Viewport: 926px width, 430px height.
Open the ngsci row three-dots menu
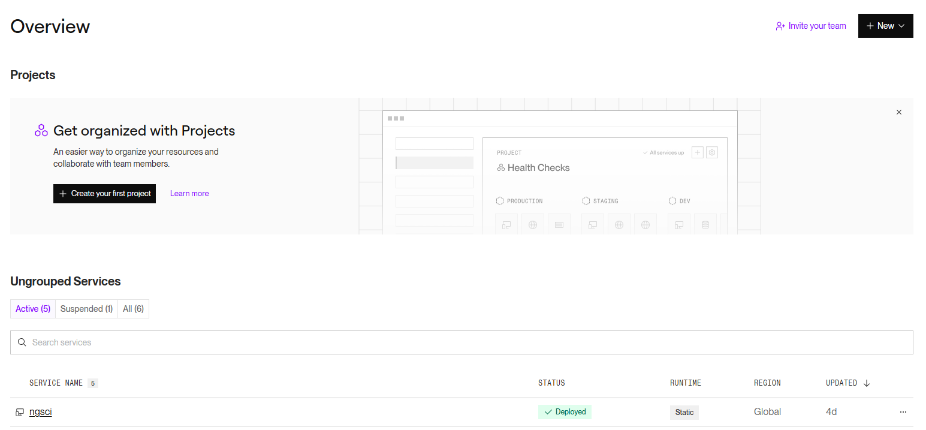tap(903, 412)
